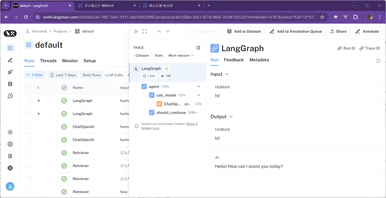Switch to the Feedback tab

[x=234, y=60]
